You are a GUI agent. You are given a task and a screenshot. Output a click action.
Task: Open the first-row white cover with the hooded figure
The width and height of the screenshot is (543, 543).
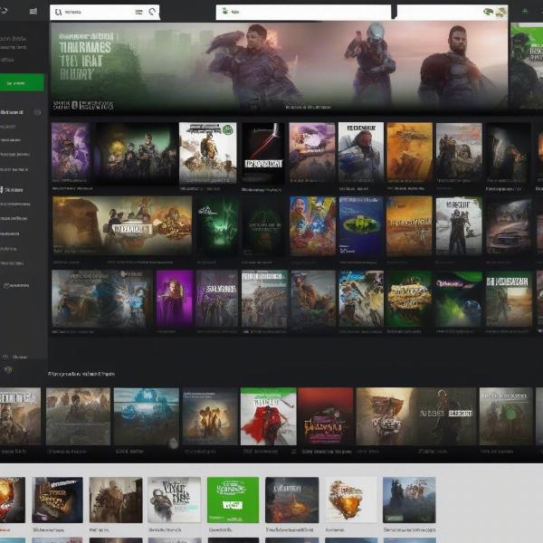pyautogui.click(x=361, y=153)
